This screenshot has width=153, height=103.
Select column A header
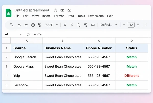point(27,41)
